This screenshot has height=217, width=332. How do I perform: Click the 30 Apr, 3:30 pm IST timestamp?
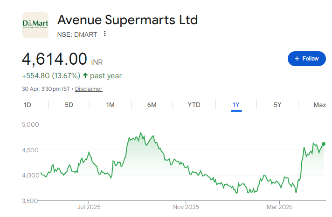(46, 89)
